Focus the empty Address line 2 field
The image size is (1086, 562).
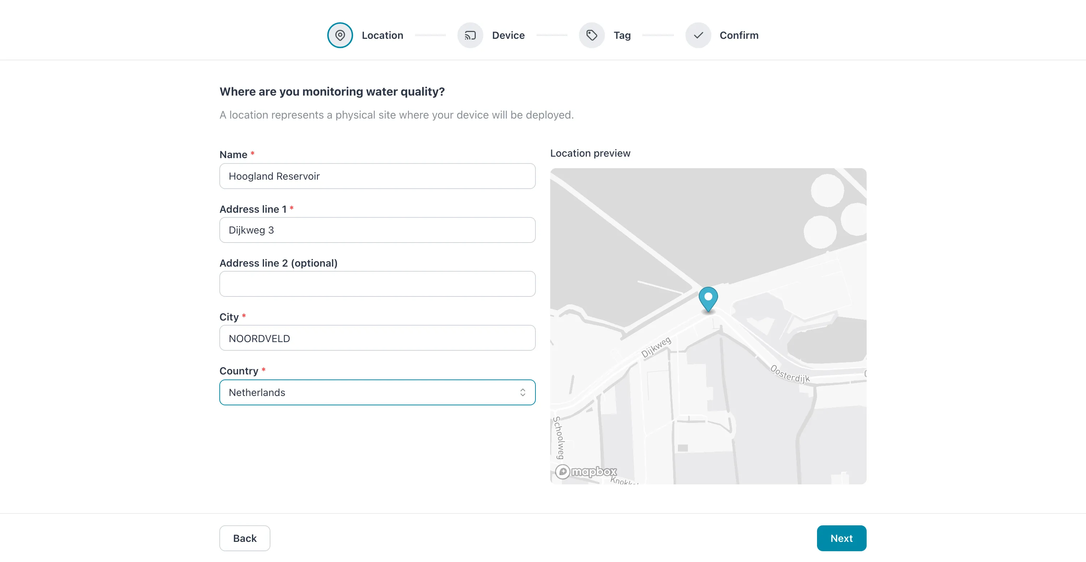point(377,284)
